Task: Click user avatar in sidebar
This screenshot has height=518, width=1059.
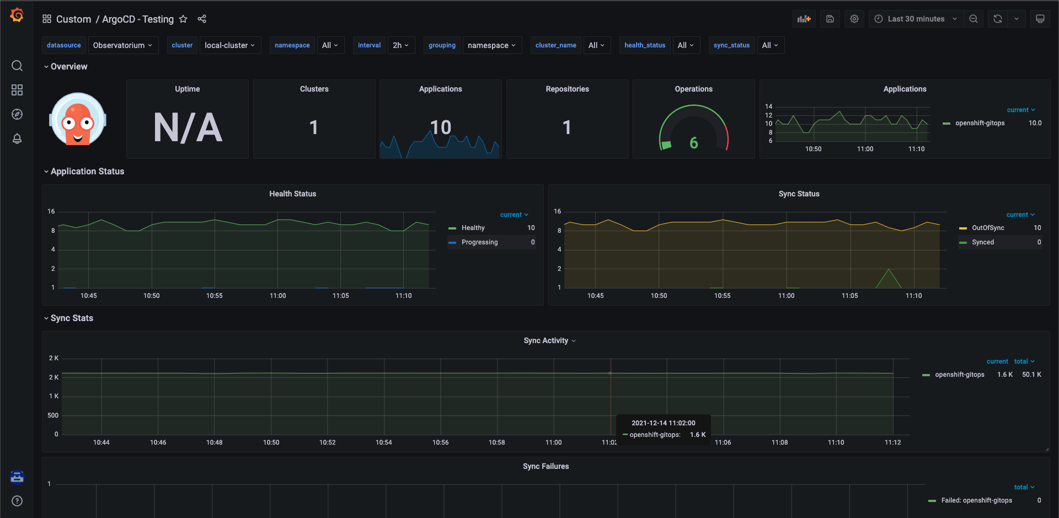Action: (x=17, y=477)
